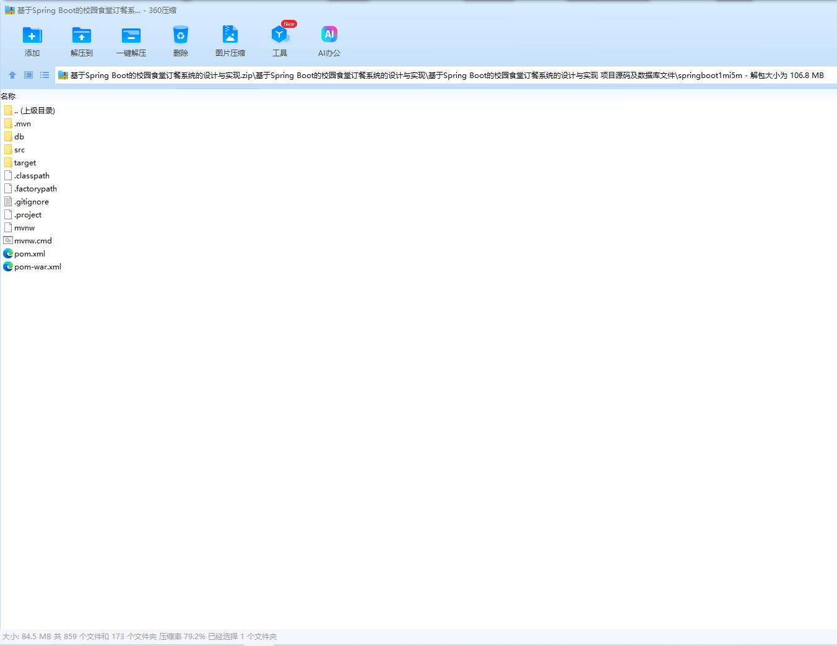
Task: Select the 'pom-war.xml' file name
Action: pyautogui.click(x=38, y=267)
